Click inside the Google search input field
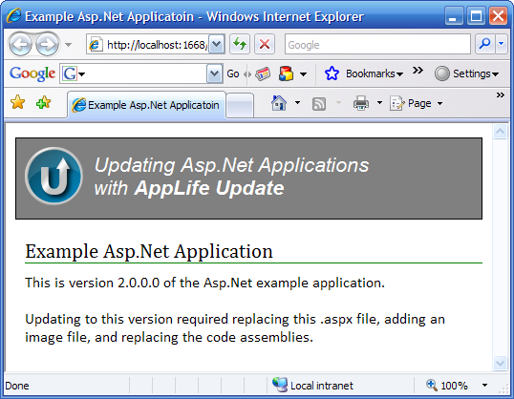This screenshot has height=399, width=514. [x=377, y=44]
